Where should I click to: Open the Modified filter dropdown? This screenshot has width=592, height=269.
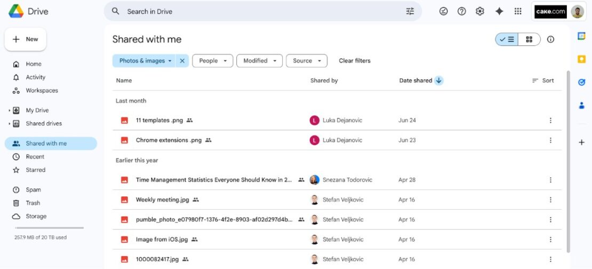(259, 61)
